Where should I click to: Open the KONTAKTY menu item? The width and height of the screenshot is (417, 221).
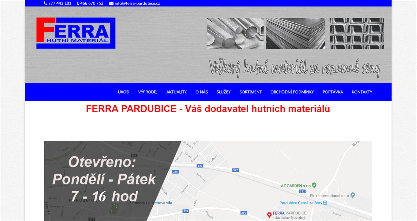pos(362,92)
